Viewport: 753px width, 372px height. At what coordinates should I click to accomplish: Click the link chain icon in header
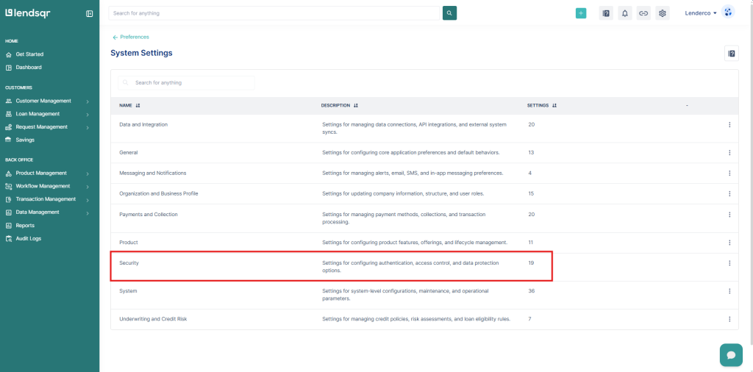(643, 13)
